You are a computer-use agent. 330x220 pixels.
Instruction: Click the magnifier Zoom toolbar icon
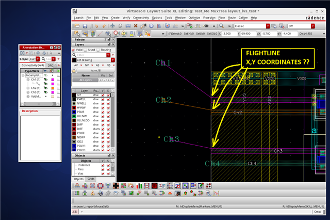221,26
